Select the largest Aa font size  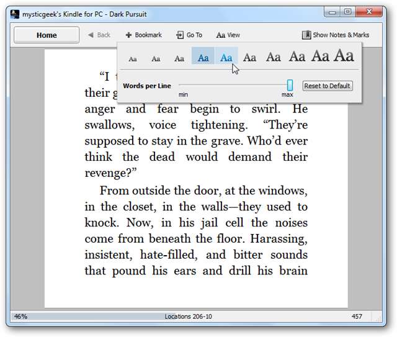344,56
